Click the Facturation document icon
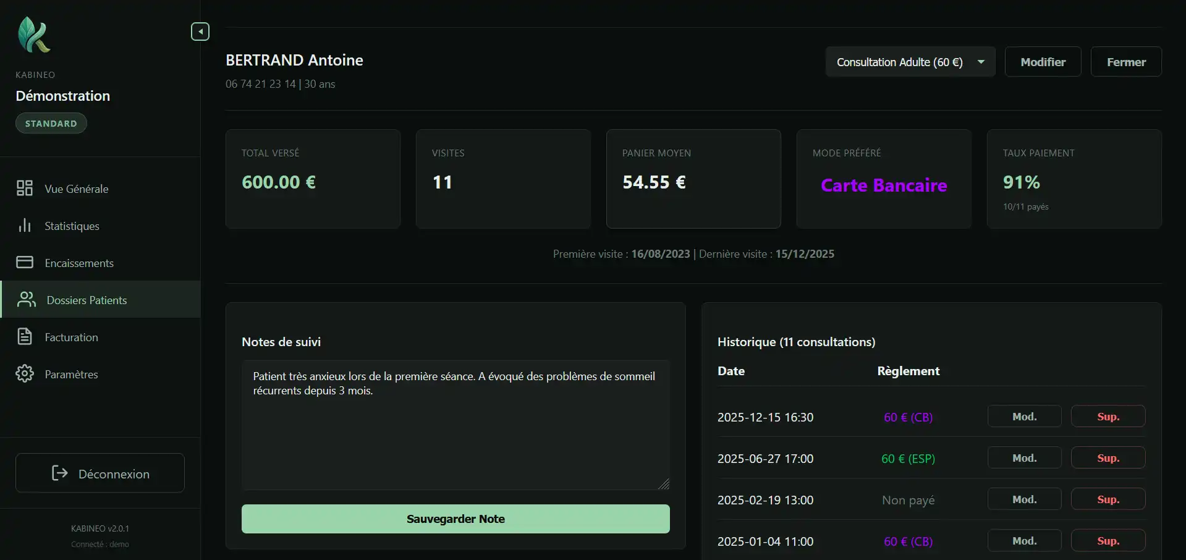Viewport: 1186px width, 560px height. click(x=25, y=337)
